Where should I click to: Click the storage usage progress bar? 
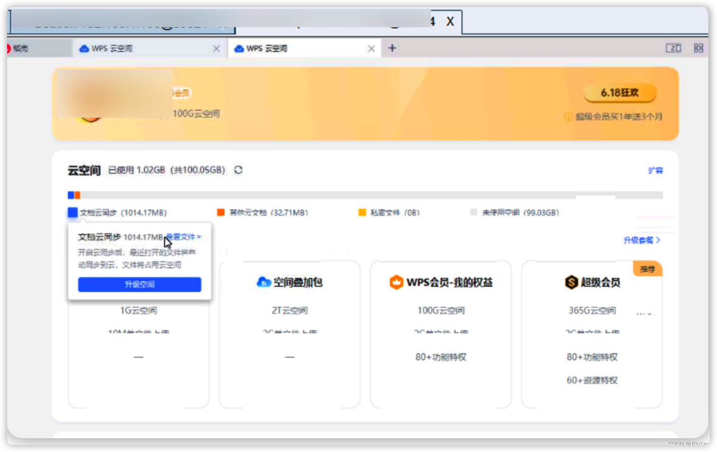[366, 195]
